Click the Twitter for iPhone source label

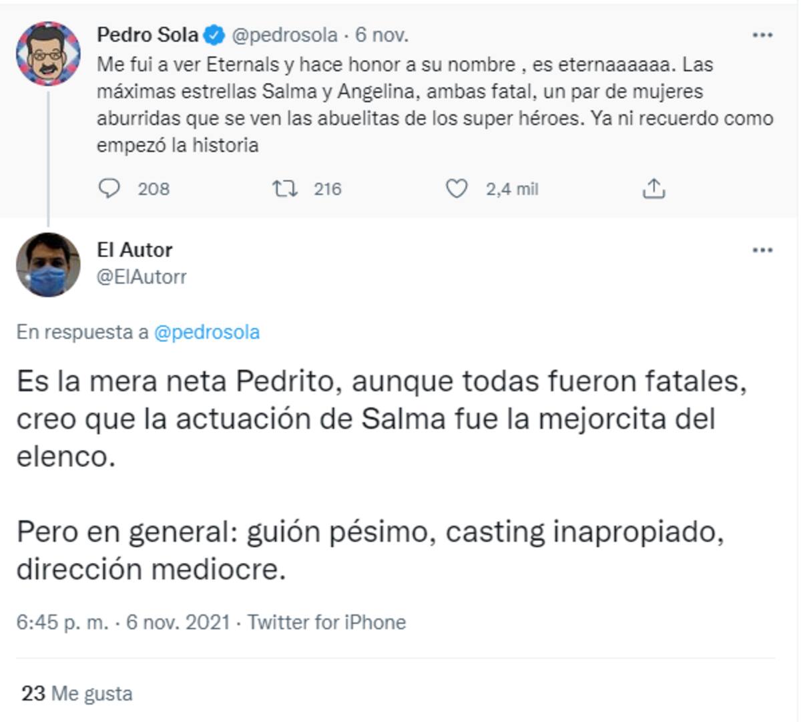click(x=327, y=622)
